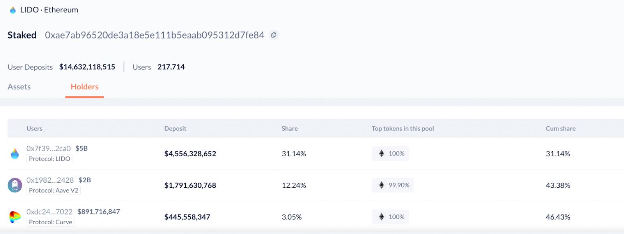Click the deposit amount $1,791,630,768
The width and height of the screenshot is (624, 234).
(190, 185)
